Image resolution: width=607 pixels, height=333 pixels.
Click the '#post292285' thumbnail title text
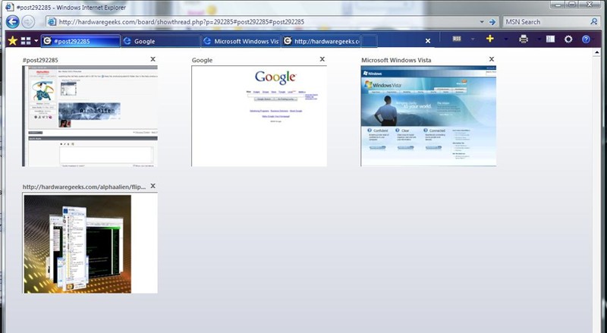point(40,60)
